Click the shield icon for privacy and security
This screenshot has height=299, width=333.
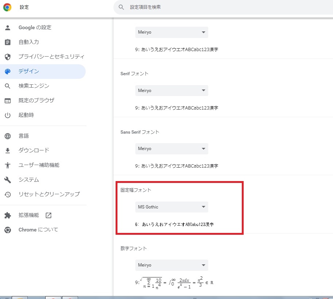coord(8,57)
